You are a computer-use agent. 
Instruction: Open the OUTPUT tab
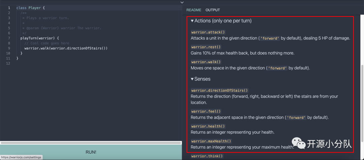click(213, 10)
